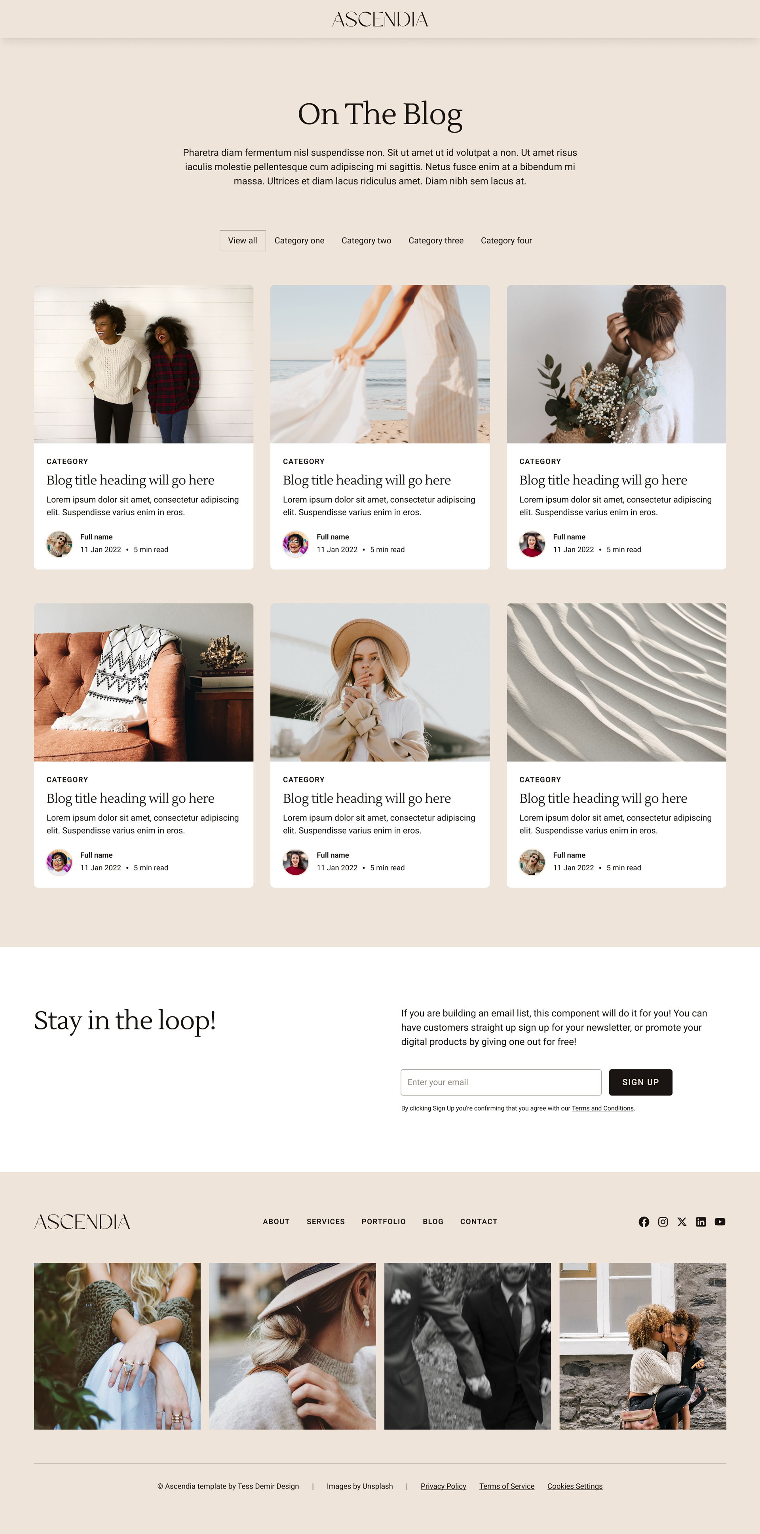Open the Terms and Conditions link
Viewport: 760px width, 1534px height.
[x=603, y=1108]
